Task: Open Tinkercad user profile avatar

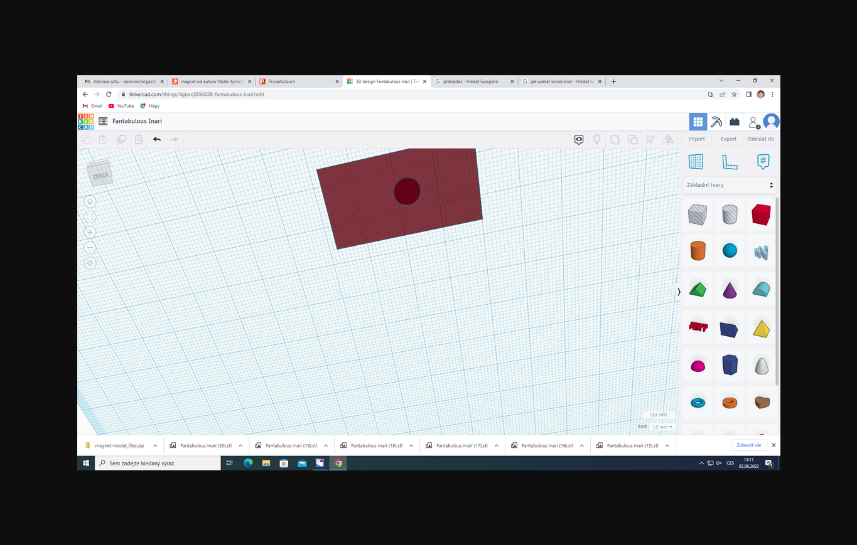Action: click(x=771, y=122)
